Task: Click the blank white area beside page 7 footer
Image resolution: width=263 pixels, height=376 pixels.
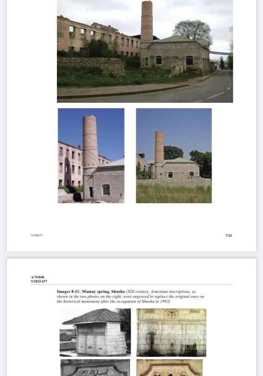Action: (133, 236)
